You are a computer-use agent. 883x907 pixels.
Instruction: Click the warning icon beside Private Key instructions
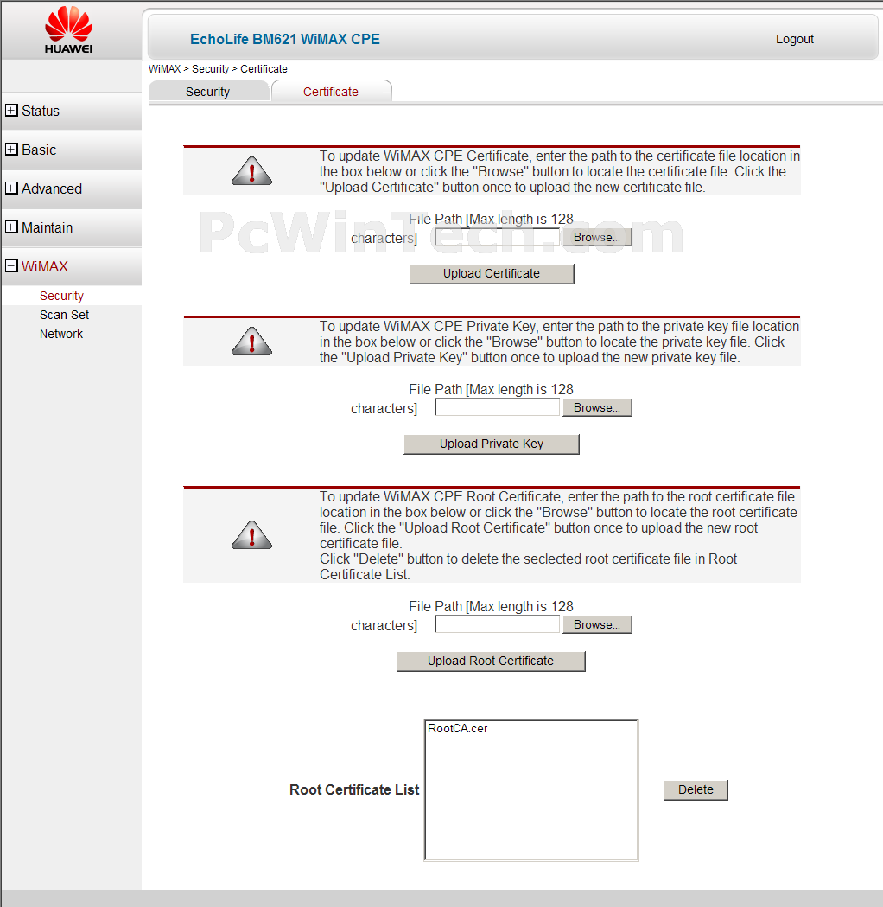(251, 342)
